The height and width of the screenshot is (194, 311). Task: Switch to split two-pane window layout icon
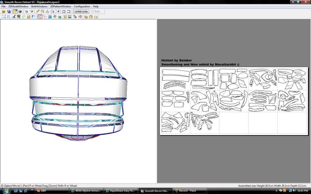64,12
